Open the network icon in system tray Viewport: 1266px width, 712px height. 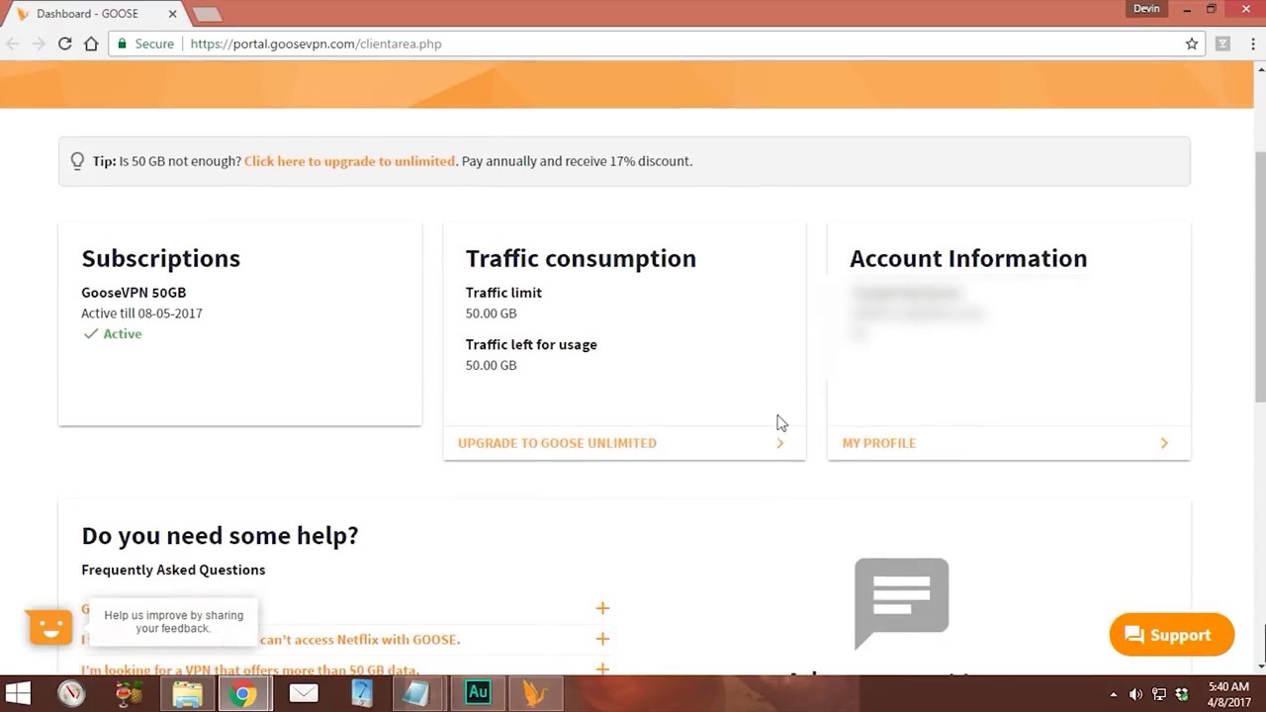pyautogui.click(x=1158, y=694)
